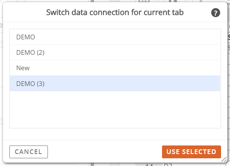The width and height of the screenshot is (230, 166).
Task: Click the CANCEL button
Action: tap(29, 152)
